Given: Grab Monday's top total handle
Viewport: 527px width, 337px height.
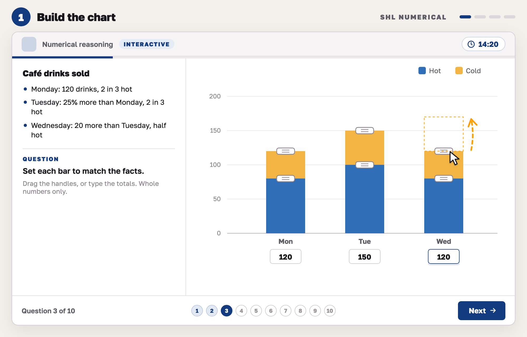Looking at the screenshot, I should coord(286,151).
